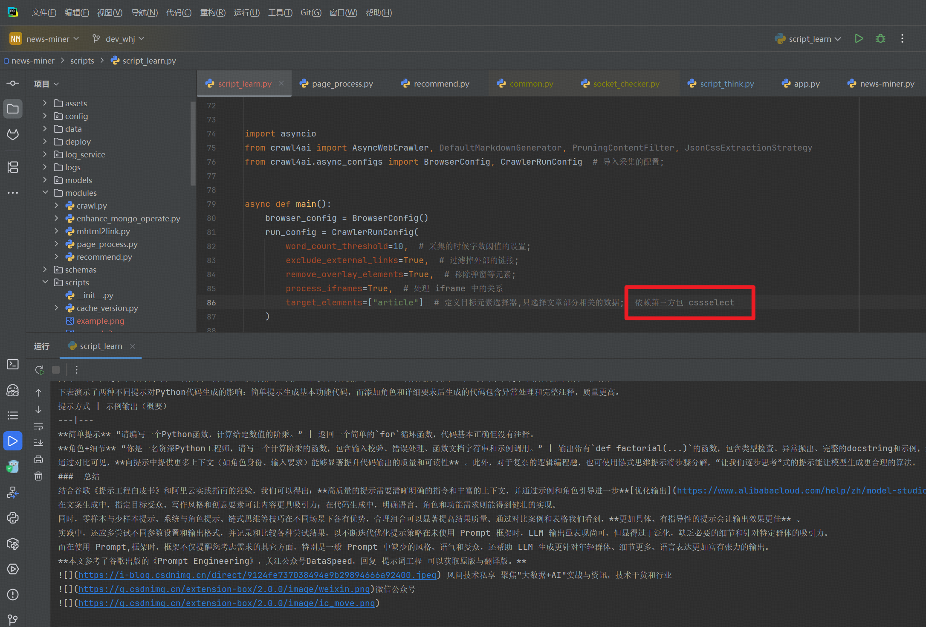Click the debug bug icon
926x627 pixels.
click(x=880, y=39)
